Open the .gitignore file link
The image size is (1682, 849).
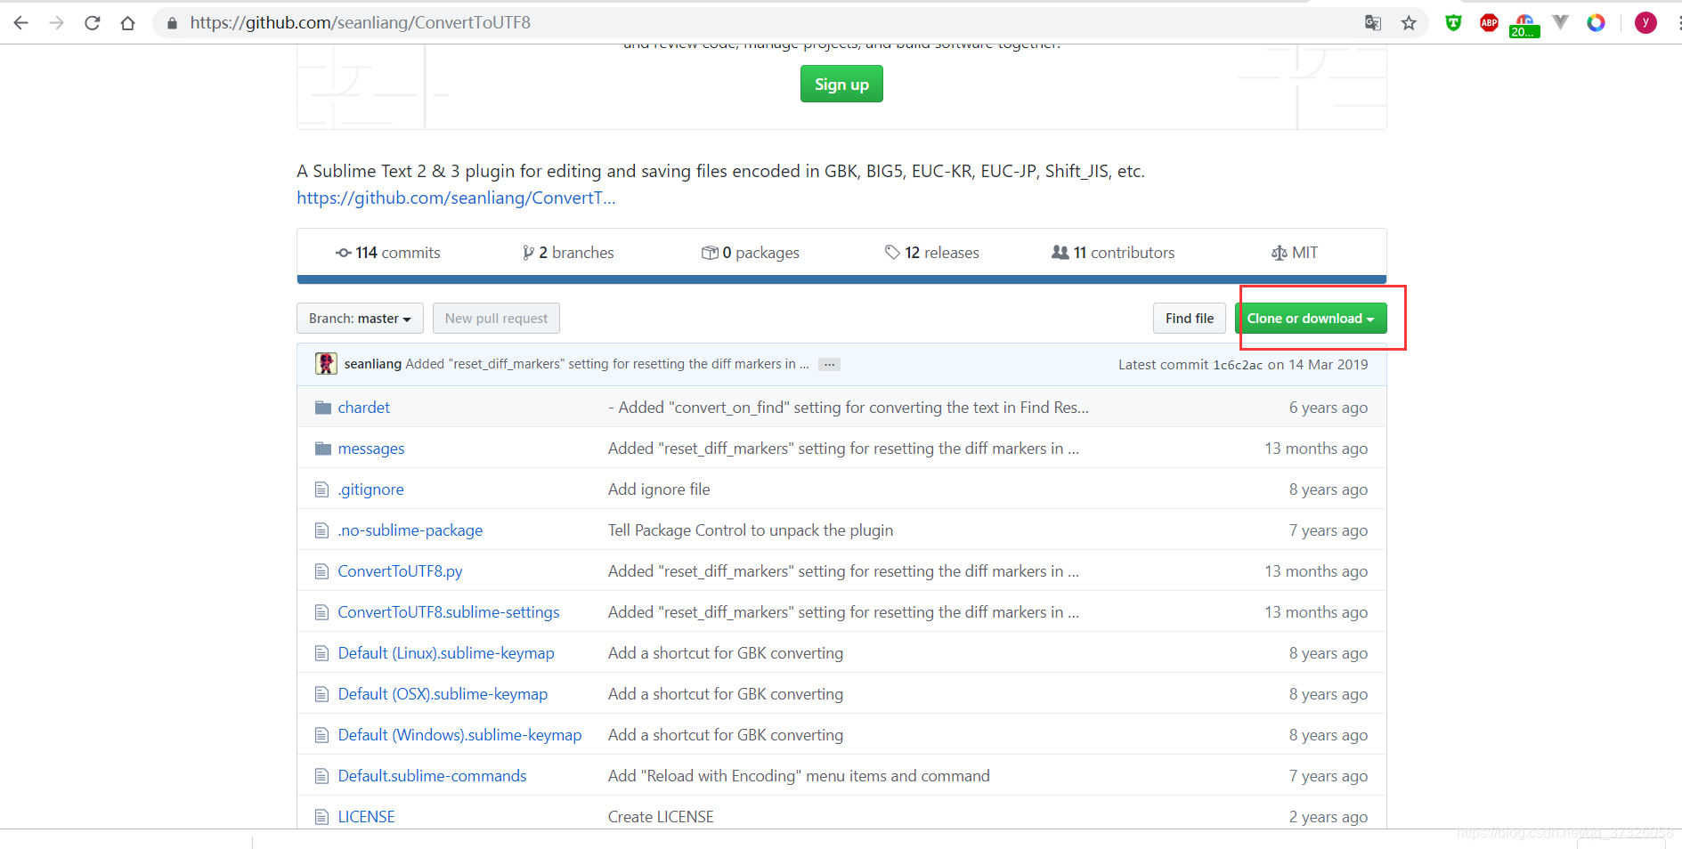(370, 489)
